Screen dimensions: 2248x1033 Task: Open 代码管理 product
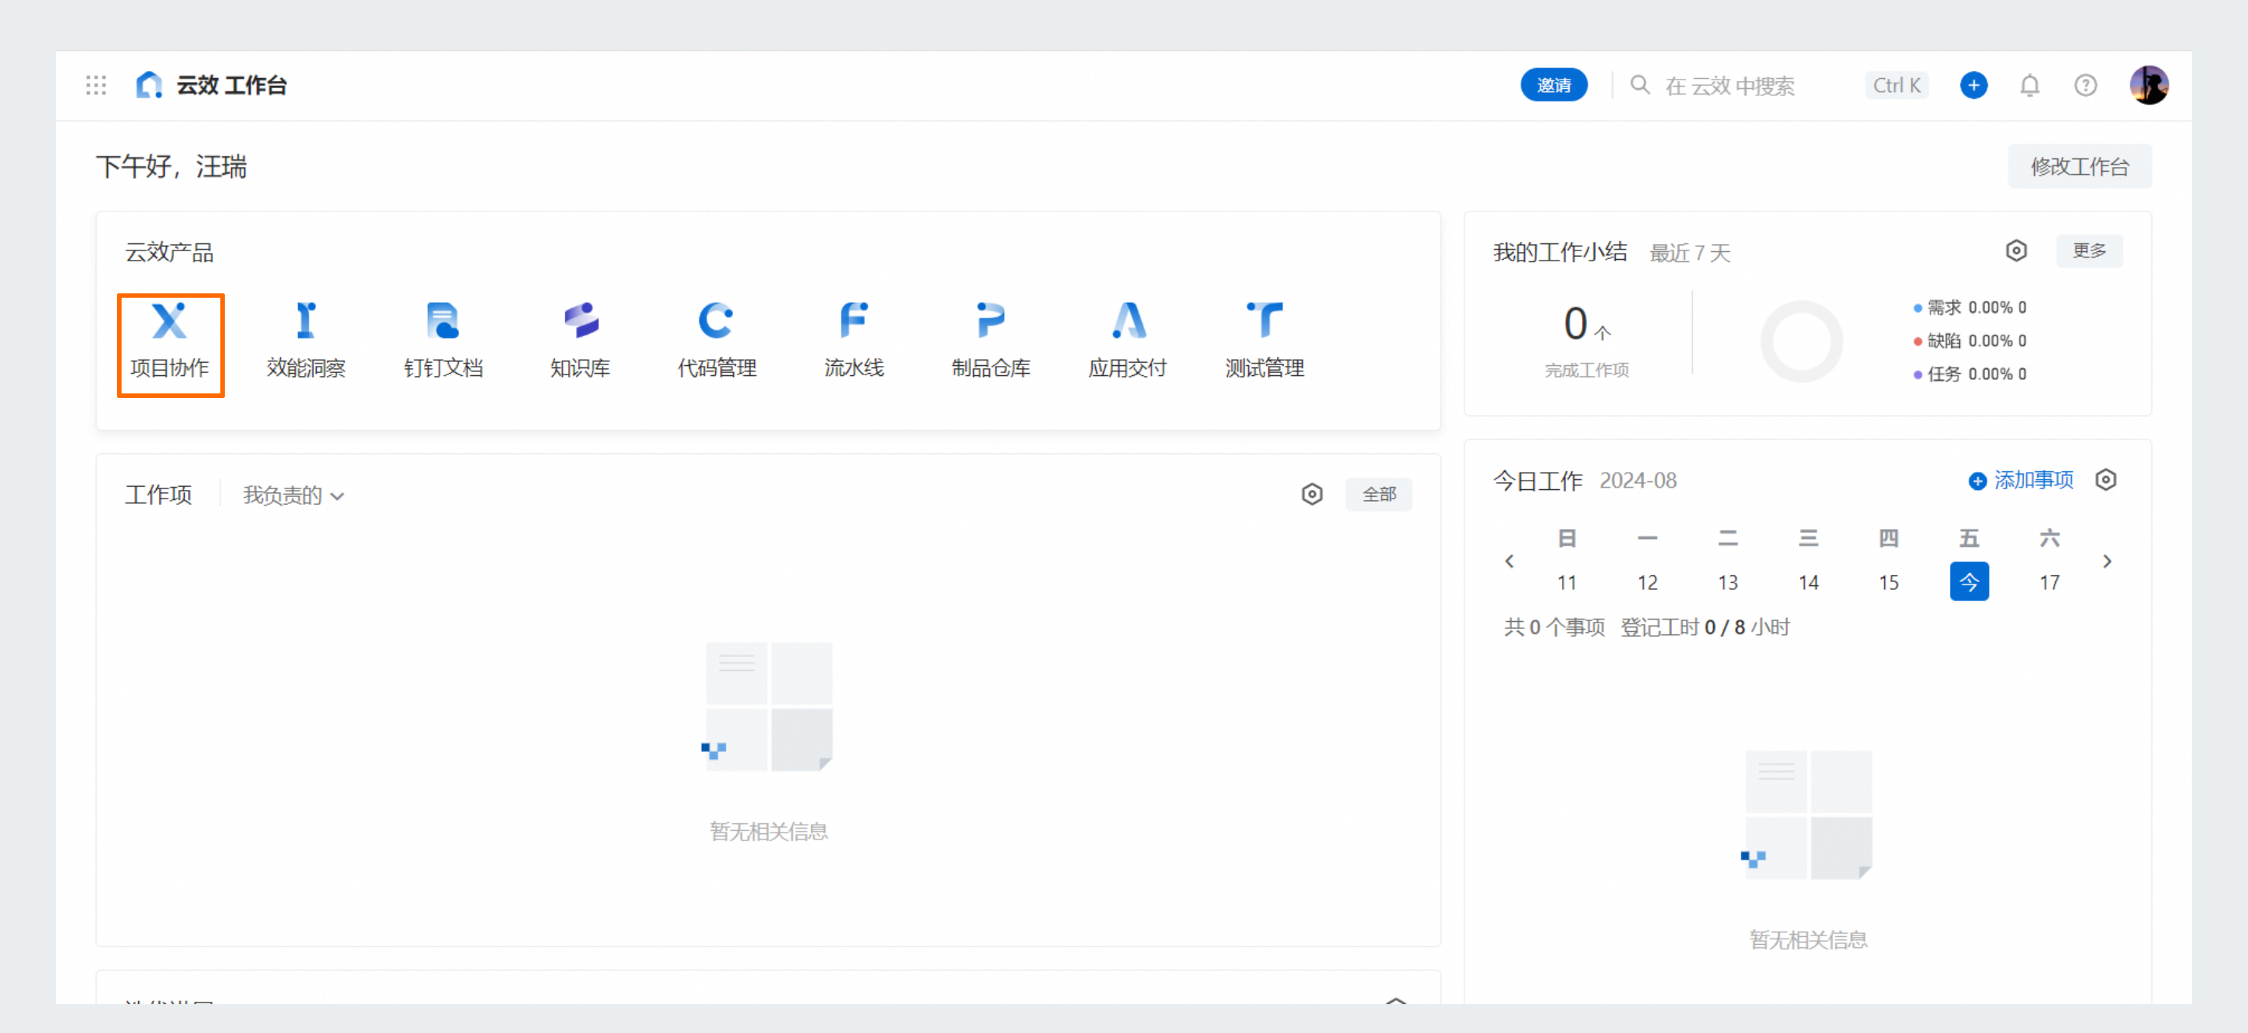[717, 341]
